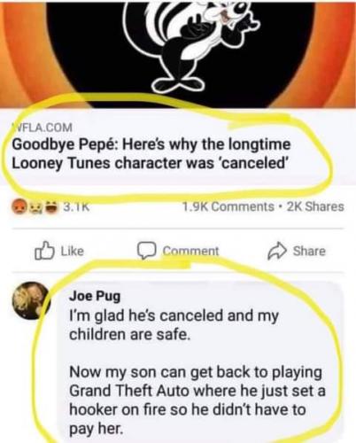Click the Share arrow icon
356x443 pixels.
pos(277,251)
